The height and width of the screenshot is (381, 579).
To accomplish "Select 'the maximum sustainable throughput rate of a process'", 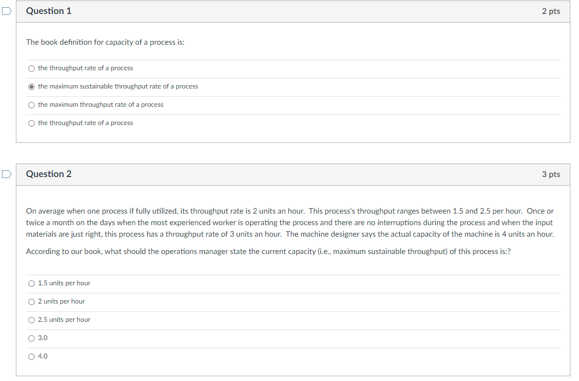I will point(31,87).
